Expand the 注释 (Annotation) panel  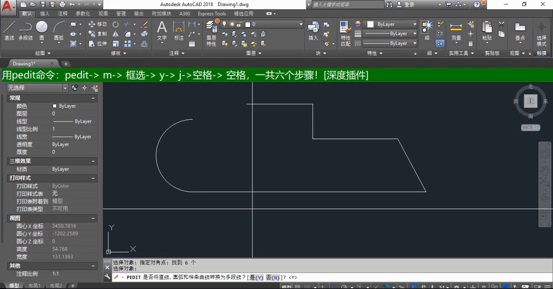click(x=177, y=53)
